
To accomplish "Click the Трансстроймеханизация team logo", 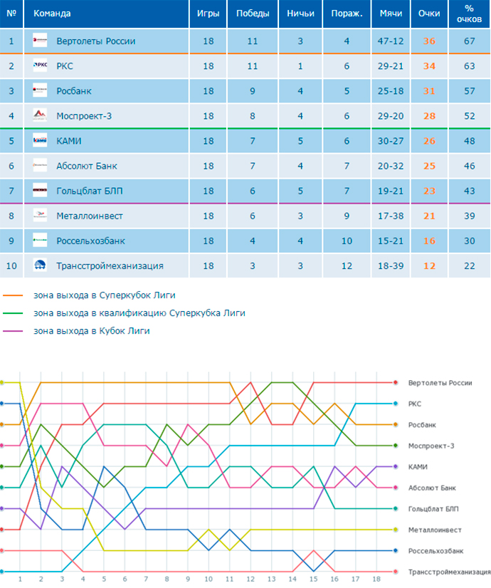I will pos(40,266).
